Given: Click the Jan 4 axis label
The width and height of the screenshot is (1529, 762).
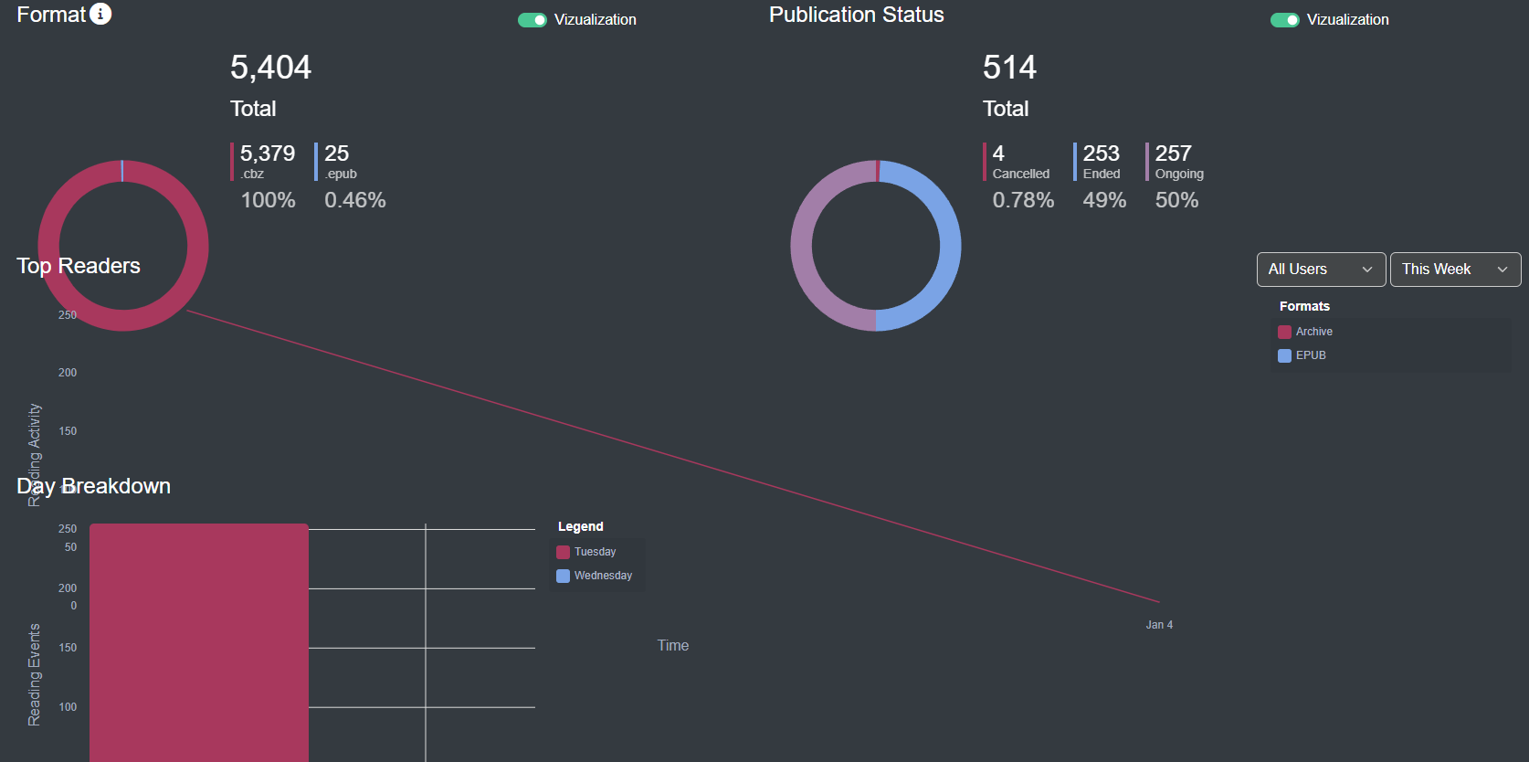Looking at the screenshot, I should point(1159,625).
